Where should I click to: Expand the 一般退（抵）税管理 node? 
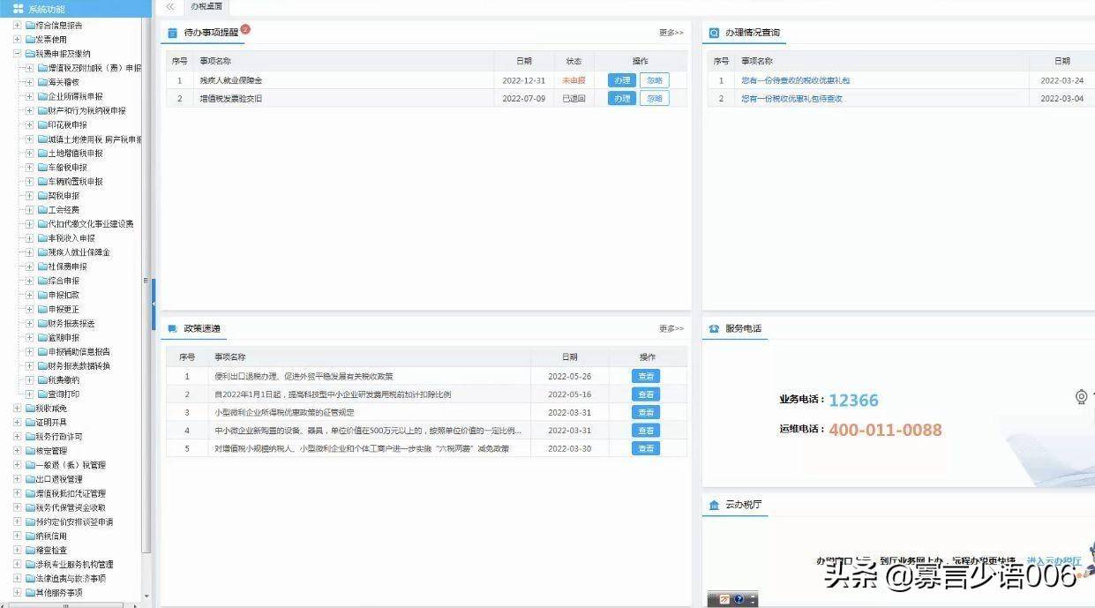pyautogui.click(x=17, y=465)
